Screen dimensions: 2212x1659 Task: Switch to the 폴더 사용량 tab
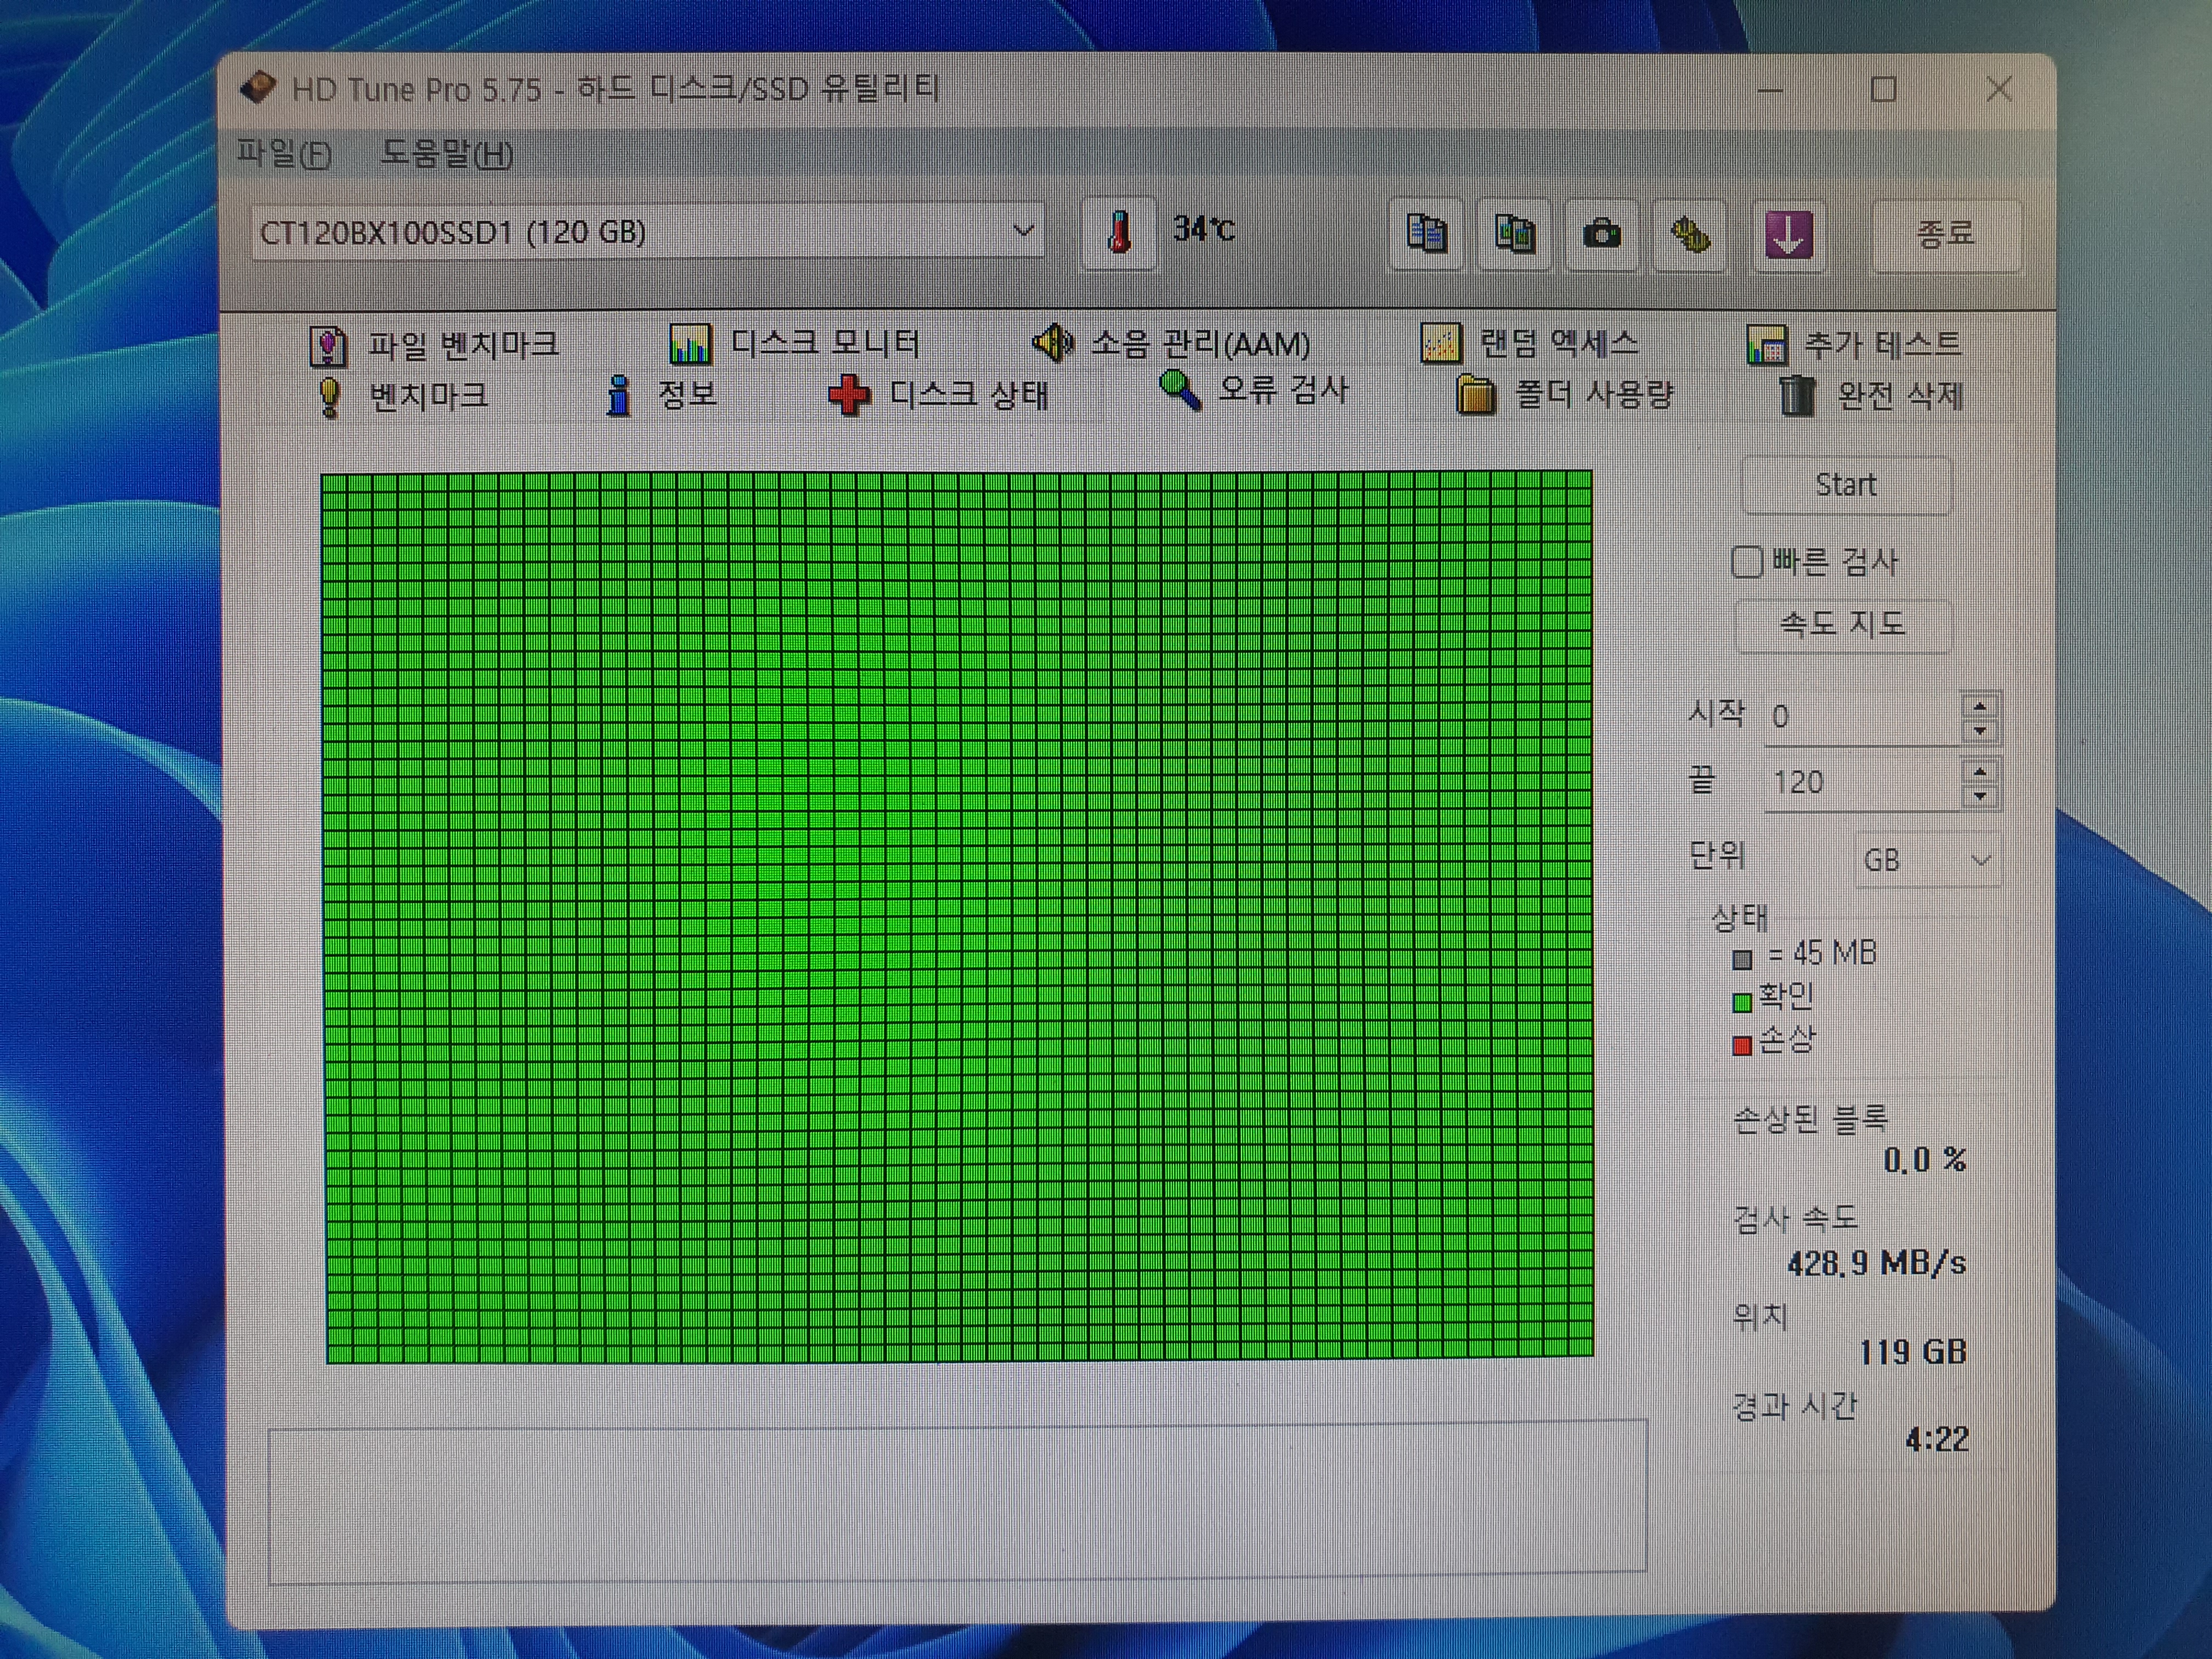point(1565,395)
